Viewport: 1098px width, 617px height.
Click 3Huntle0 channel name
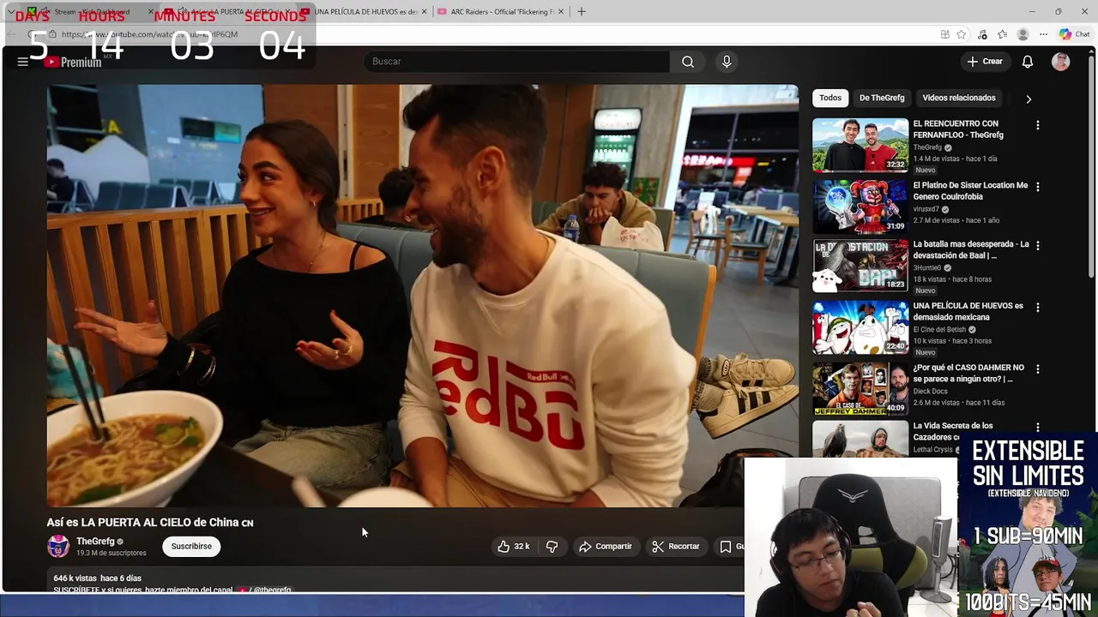(927, 267)
